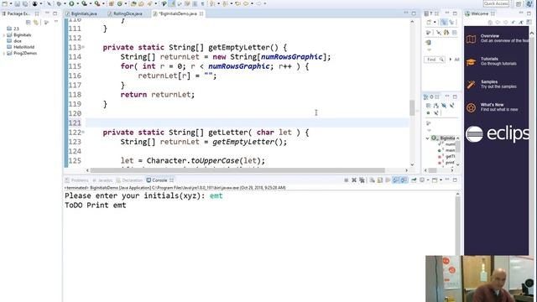The width and height of the screenshot is (537, 302).
Task: Click the Debug bug icon in toolbar
Action: click(x=59, y=3)
